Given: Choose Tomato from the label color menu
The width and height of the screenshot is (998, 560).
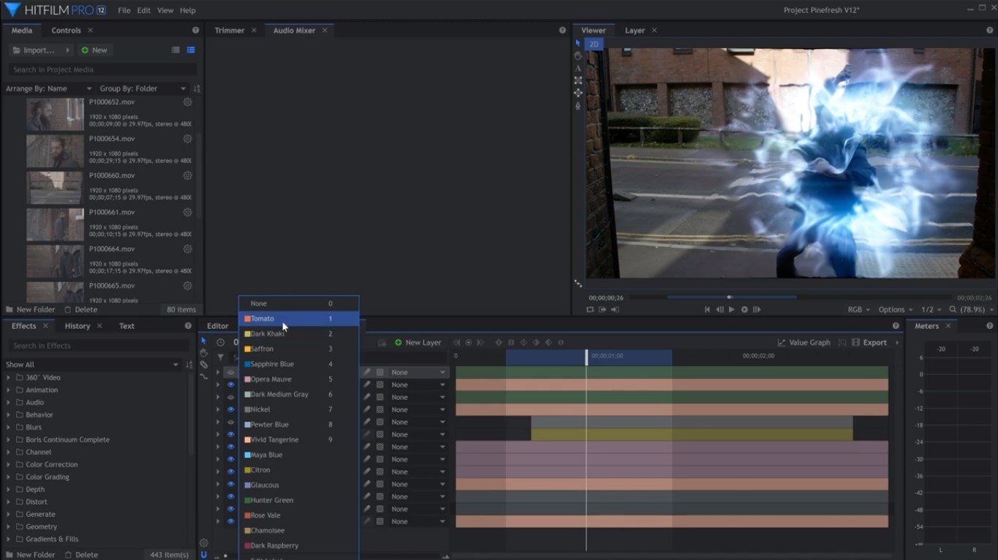Looking at the screenshot, I should [299, 319].
